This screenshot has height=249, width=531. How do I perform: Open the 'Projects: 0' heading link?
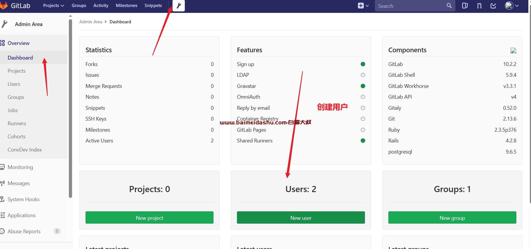149,189
